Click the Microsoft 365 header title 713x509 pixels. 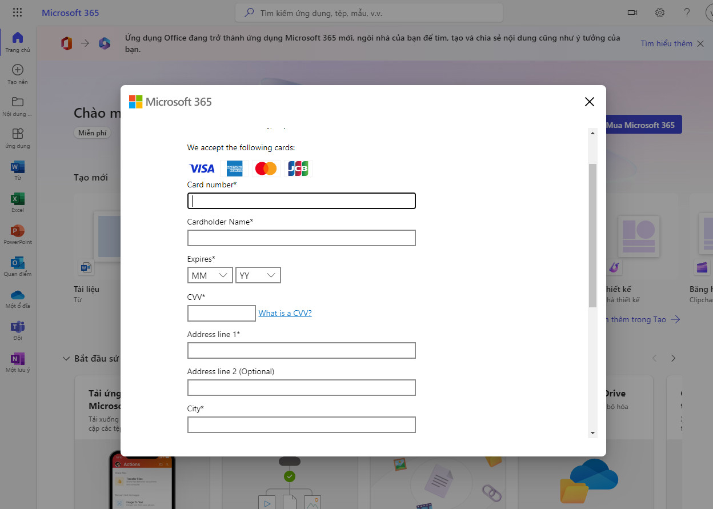point(70,13)
